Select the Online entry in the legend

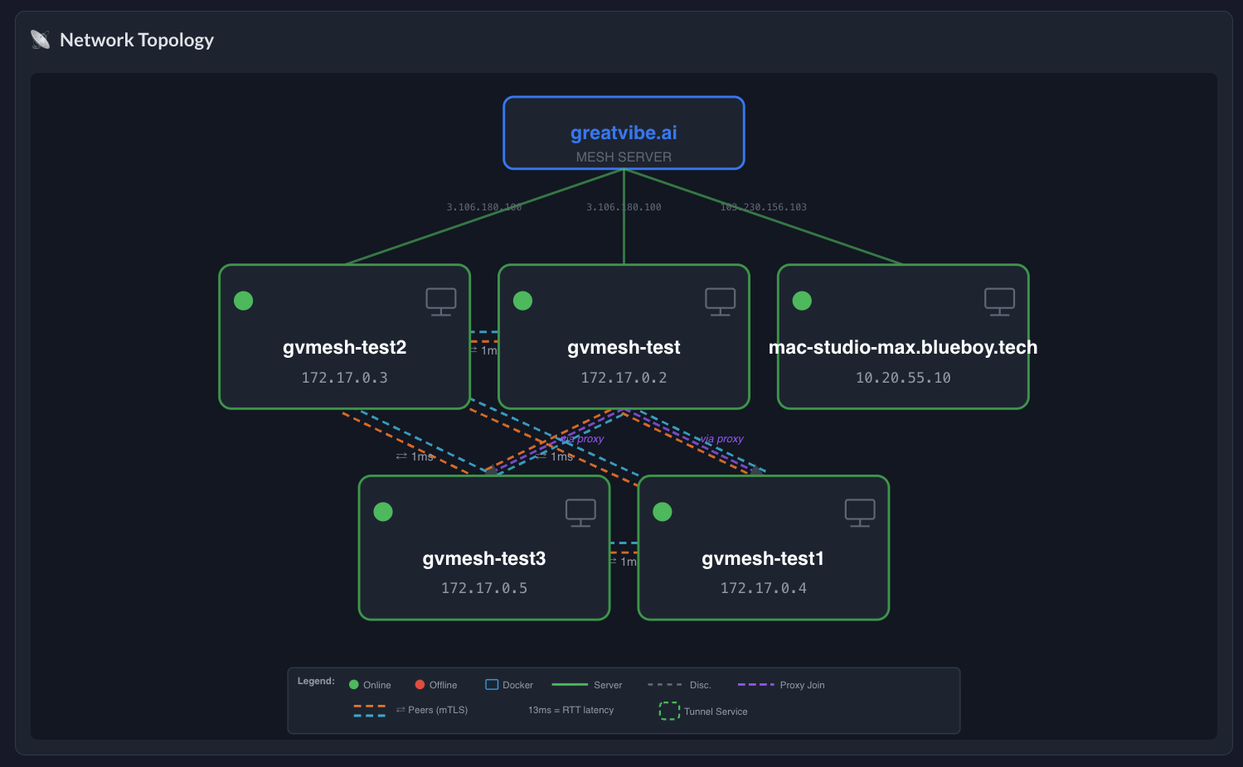point(370,684)
